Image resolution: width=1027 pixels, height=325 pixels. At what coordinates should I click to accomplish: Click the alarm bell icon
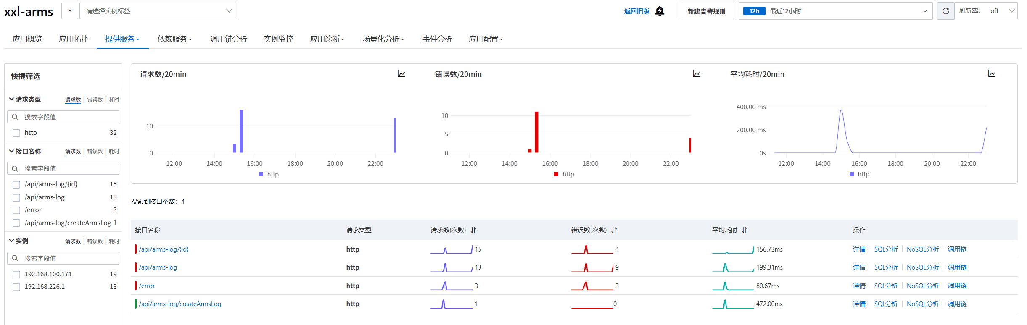(660, 11)
